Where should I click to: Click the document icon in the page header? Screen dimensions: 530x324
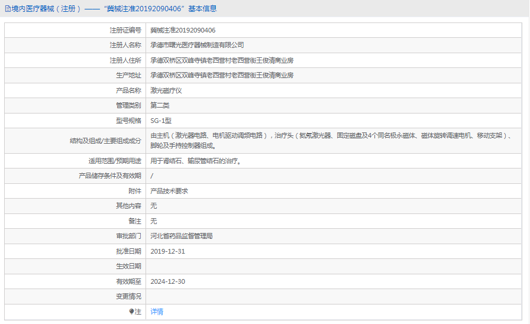8,9
